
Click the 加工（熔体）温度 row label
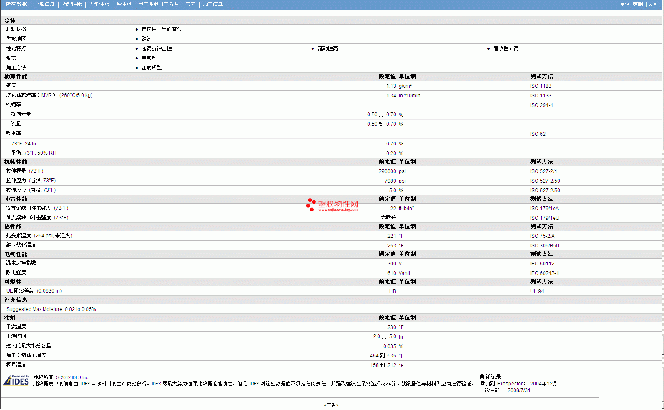pos(26,355)
